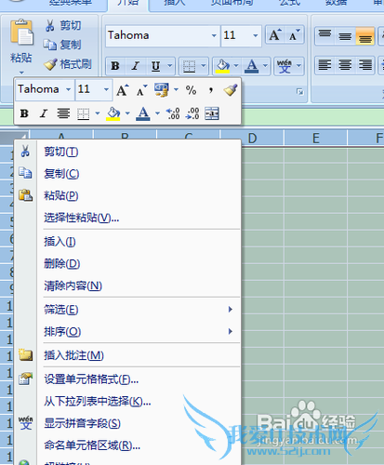
Task: Choose Insert Comment 插入批注(M)
Action: coord(127,355)
